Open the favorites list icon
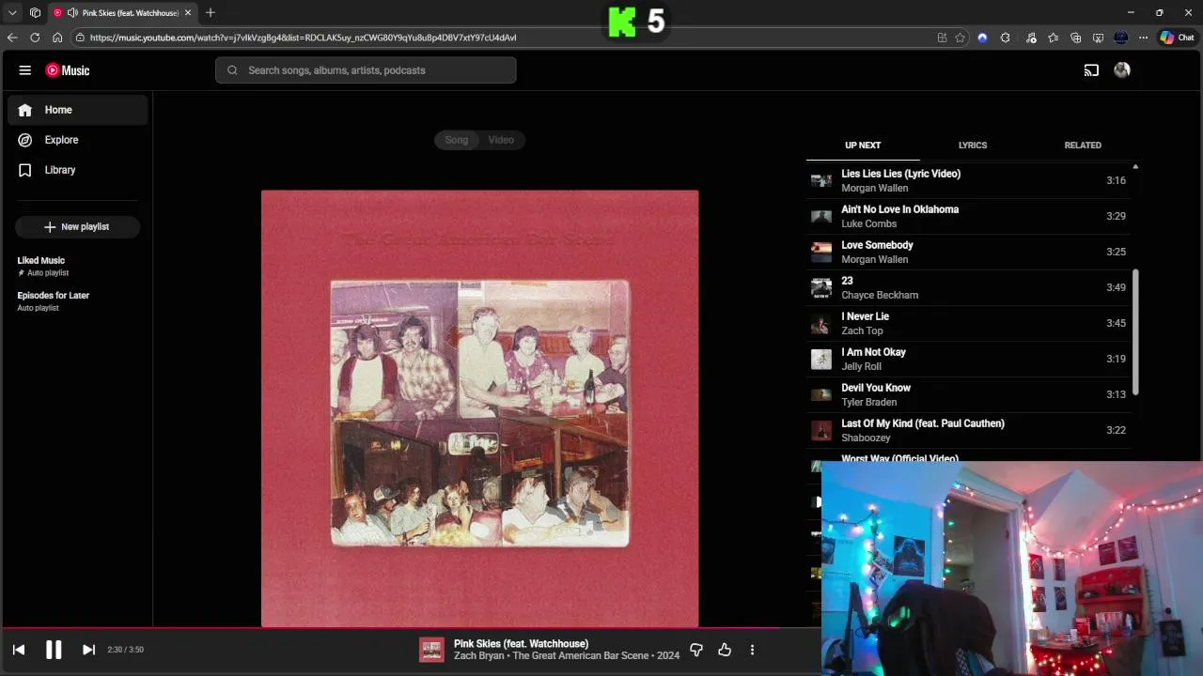Viewport: 1203px width, 676px height. click(x=1053, y=38)
